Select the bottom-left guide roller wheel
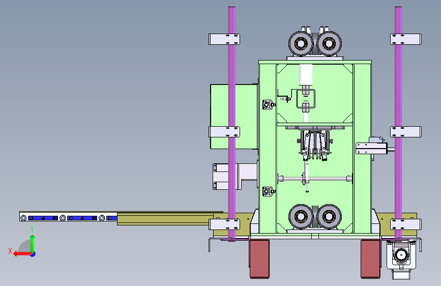Viewport: 441px width, 286px height. tap(301, 216)
